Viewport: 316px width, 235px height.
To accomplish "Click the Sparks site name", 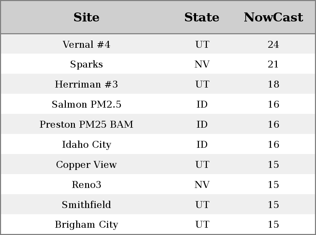I will tap(86, 64).
